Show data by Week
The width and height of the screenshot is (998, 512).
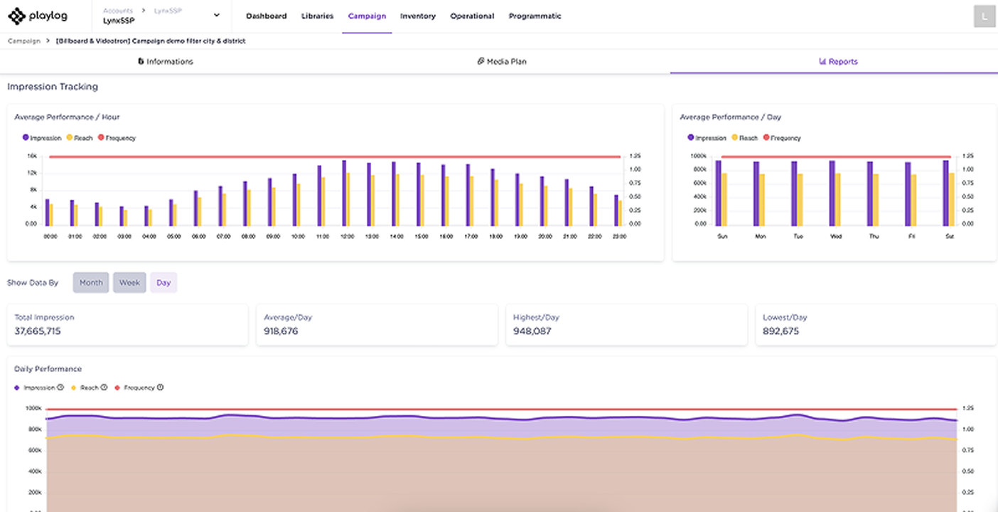[x=129, y=282]
